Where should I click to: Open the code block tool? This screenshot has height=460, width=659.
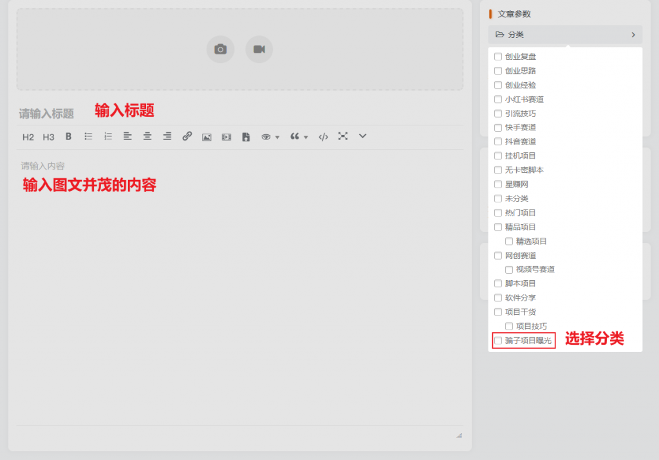tap(322, 136)
